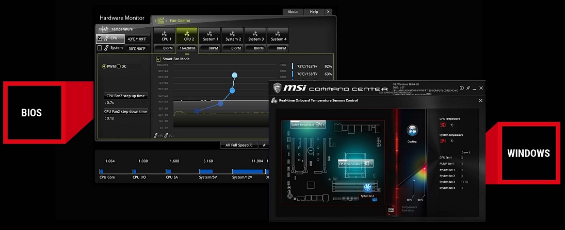Click the System fan 4 rpm entry
The height and width of the screenshot is (230, 565).
tap(451, 188)
